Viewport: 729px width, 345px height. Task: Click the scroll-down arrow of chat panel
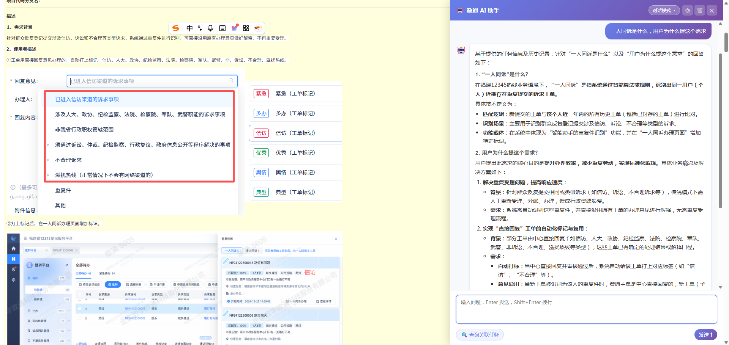pos(720,287)
